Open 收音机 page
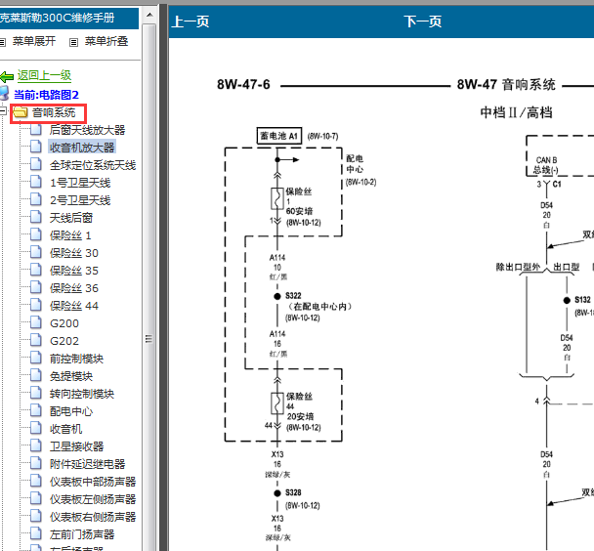 [x=65, y=429]
